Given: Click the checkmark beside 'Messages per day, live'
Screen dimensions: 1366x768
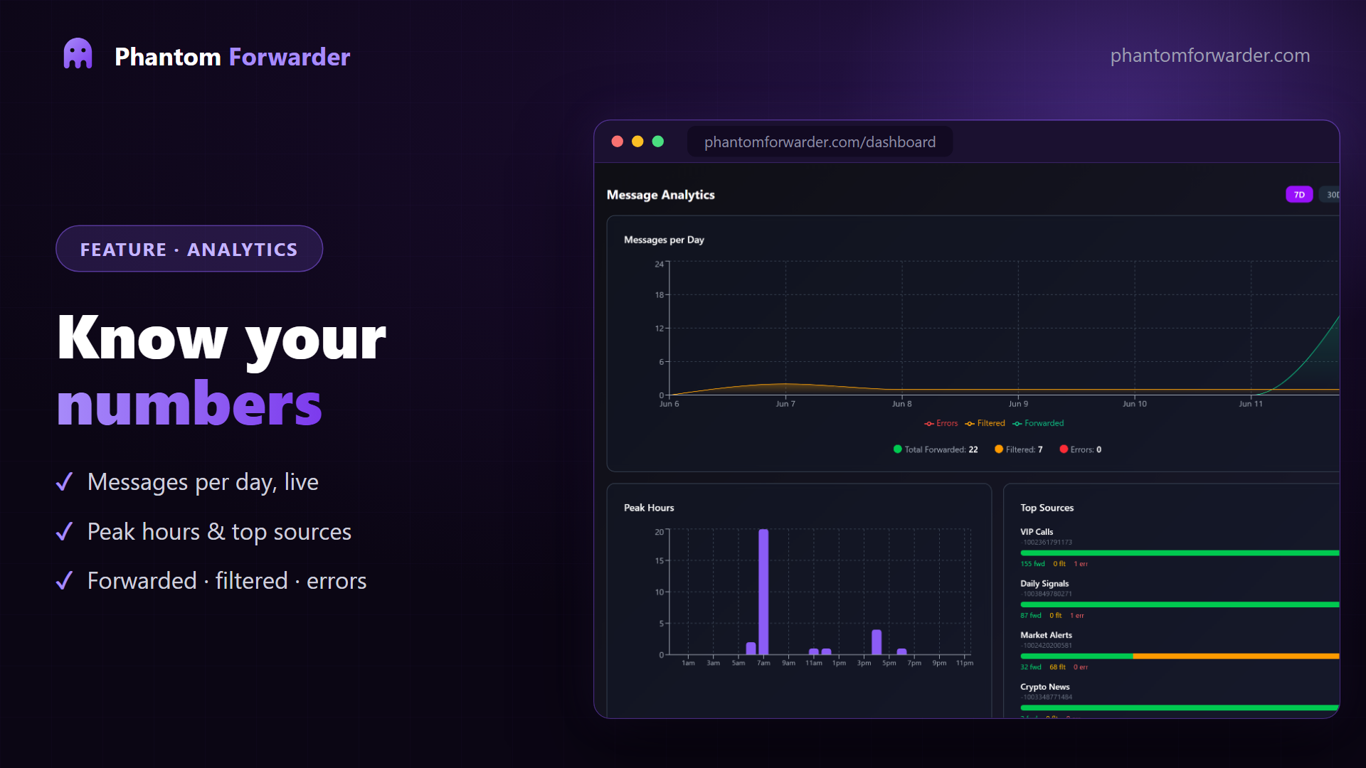Looking at the screenshot, I should 64,482.
